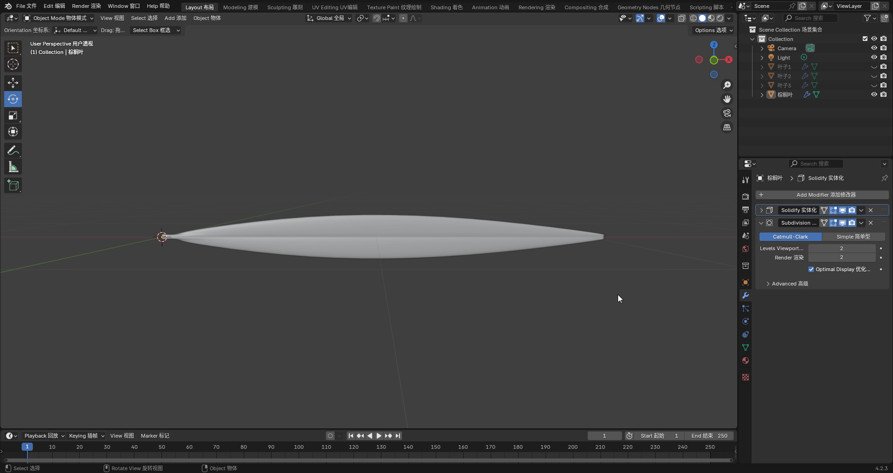The width and height of the screenshot is (893, 473).
Task: Select the Add Cube tool
Action: [x=13, y=185]
